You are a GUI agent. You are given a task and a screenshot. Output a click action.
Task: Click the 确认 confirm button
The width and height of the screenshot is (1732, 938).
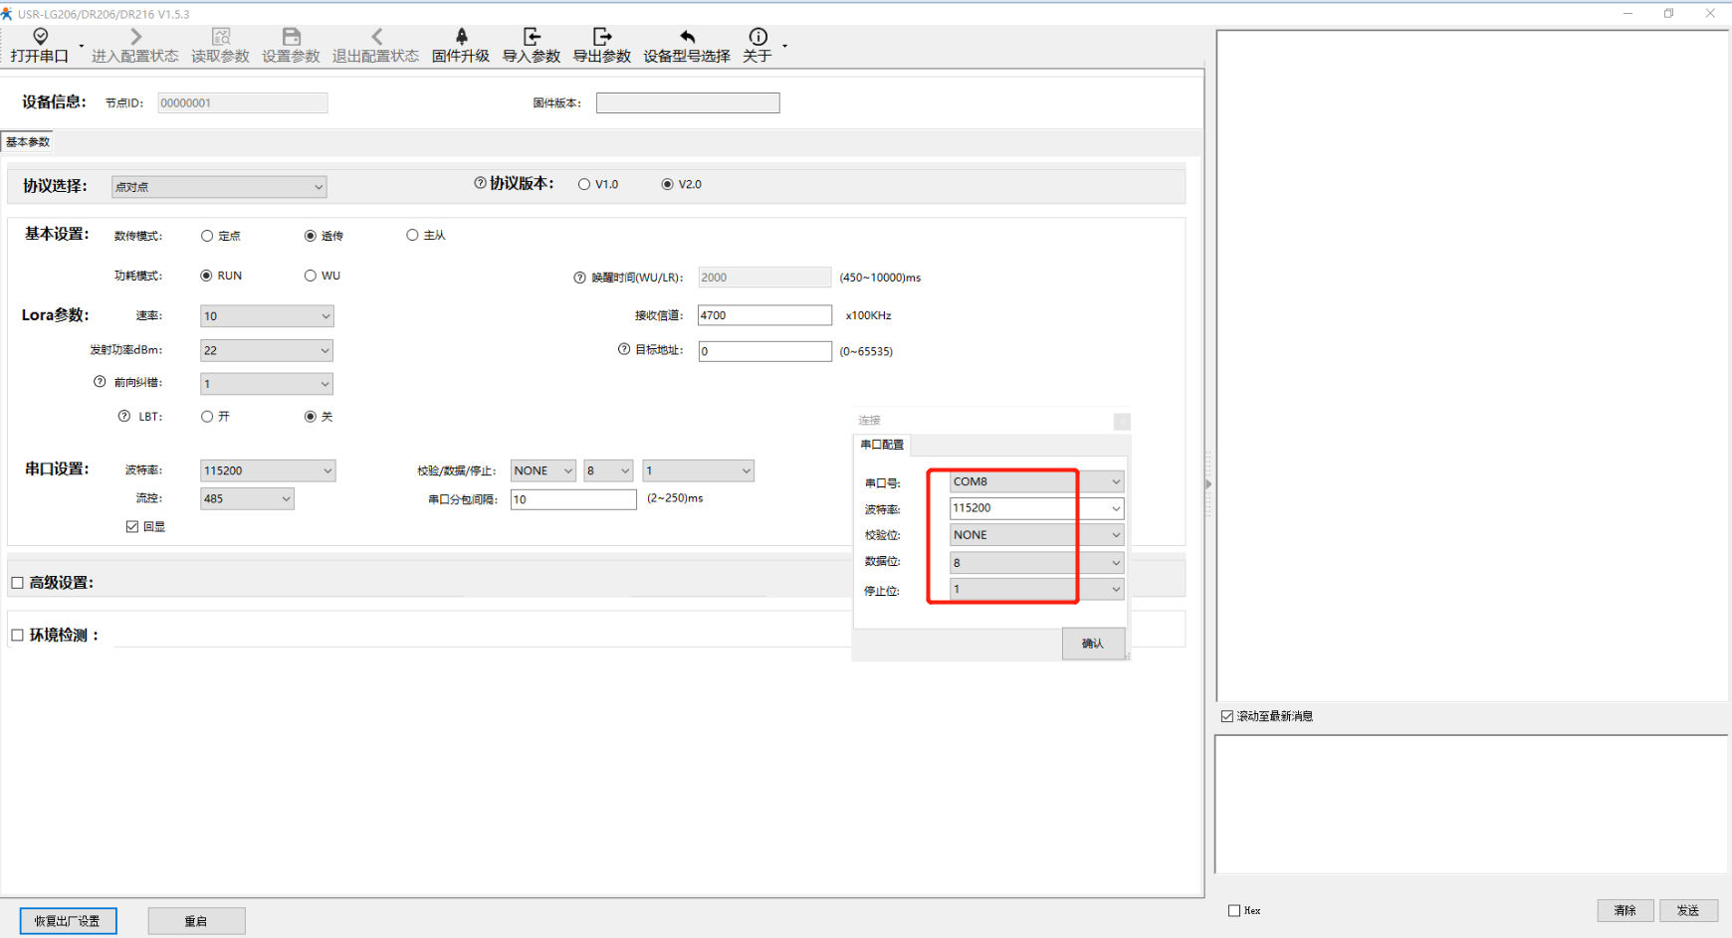pos(1092,644)
